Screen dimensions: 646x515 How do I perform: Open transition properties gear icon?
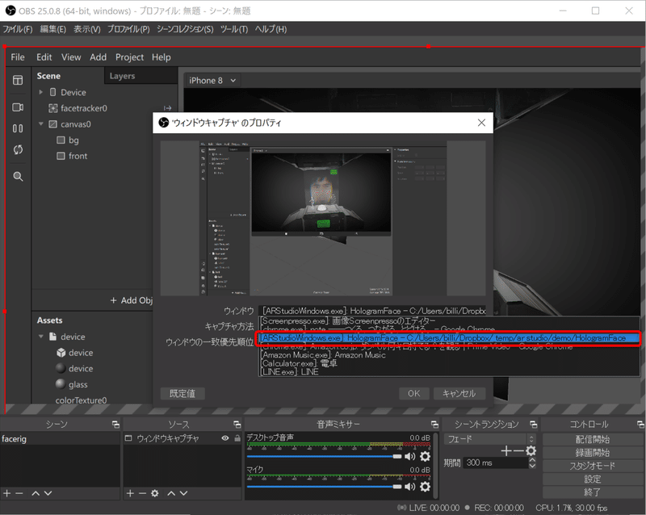tap(531, 450)
